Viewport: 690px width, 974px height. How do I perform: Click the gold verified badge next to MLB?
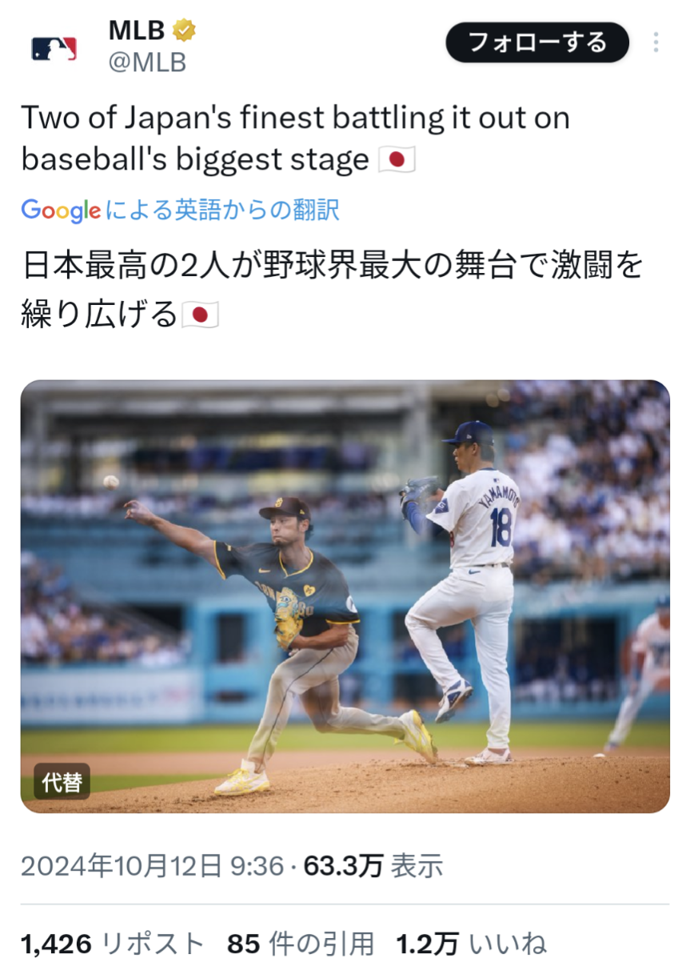185,31
